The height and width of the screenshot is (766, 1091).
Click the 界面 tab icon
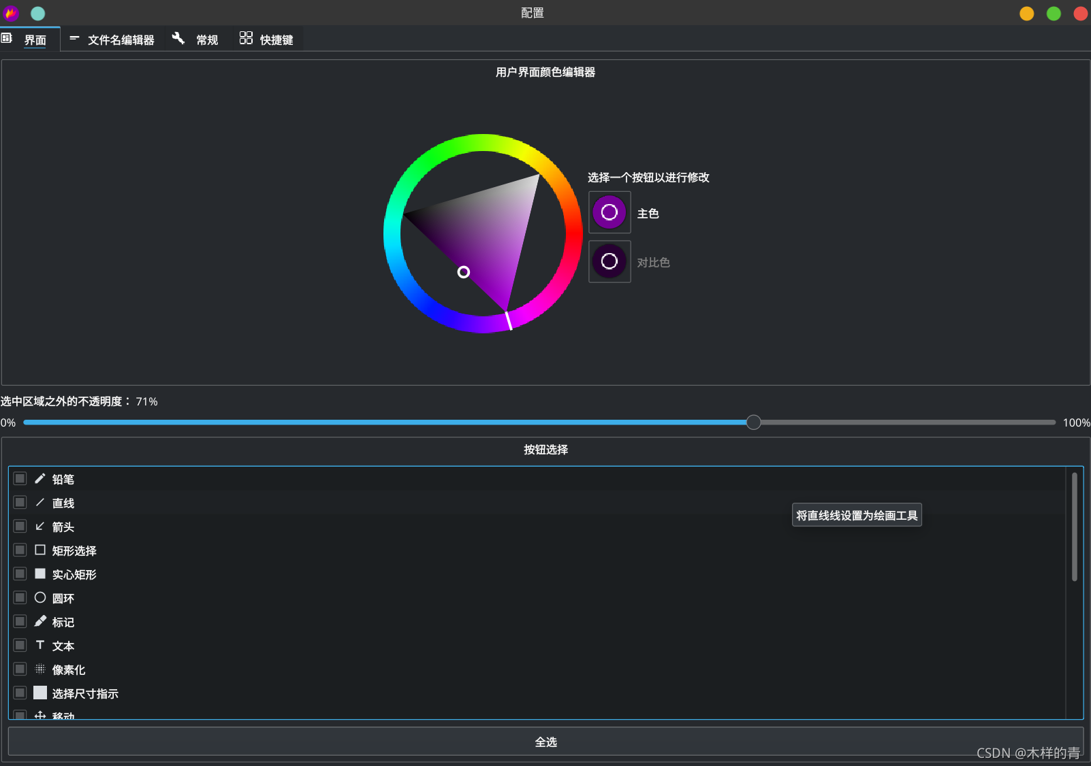pos(7,39)
